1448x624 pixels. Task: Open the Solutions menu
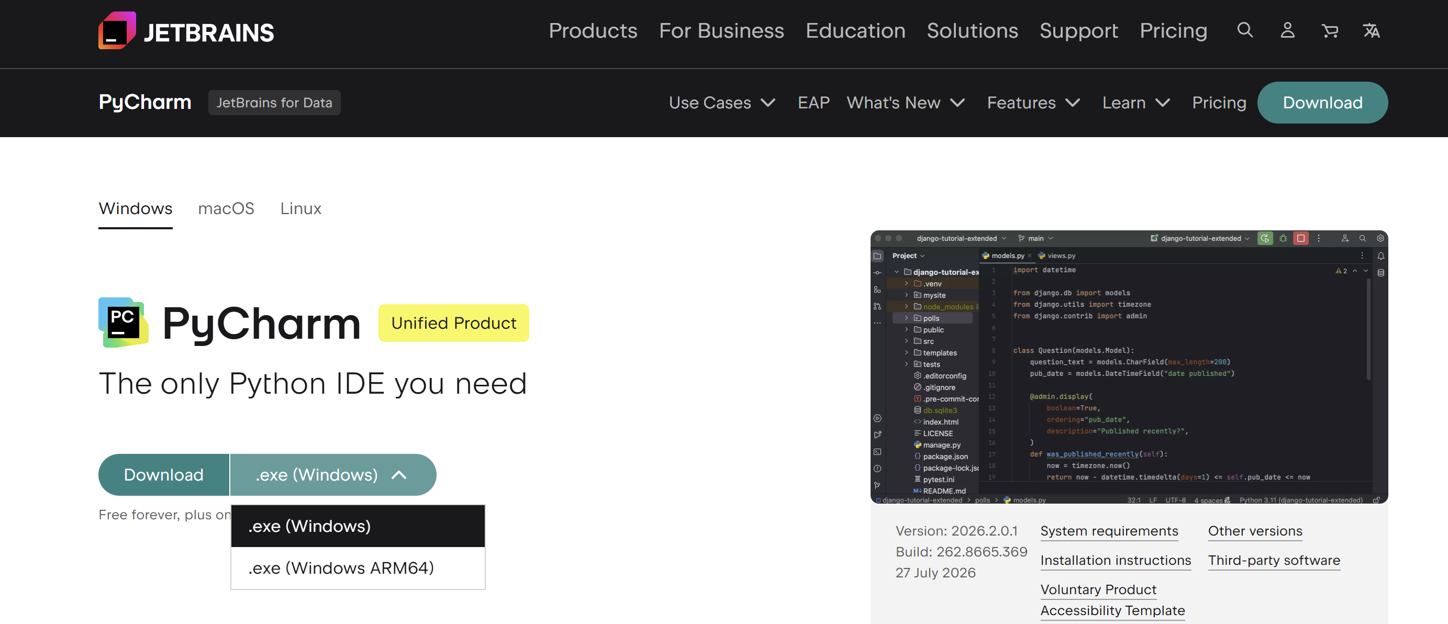[x=973, y=30]
